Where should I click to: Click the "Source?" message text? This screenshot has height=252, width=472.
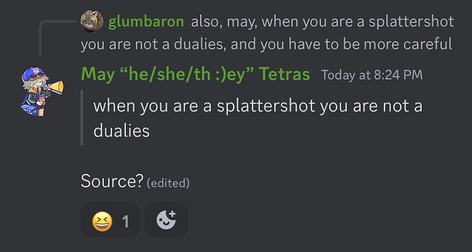click(112, 181)
